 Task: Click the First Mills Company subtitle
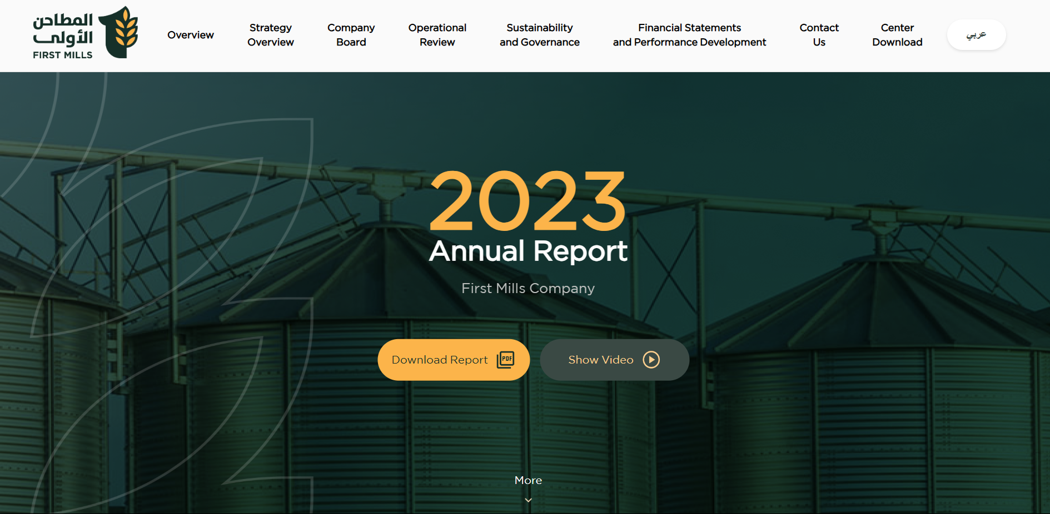[x=528, y=289]
